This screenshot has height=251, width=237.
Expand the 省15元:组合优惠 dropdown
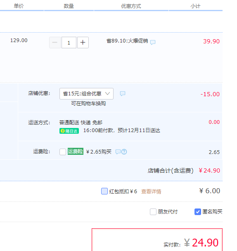click(x=86, y=94)
